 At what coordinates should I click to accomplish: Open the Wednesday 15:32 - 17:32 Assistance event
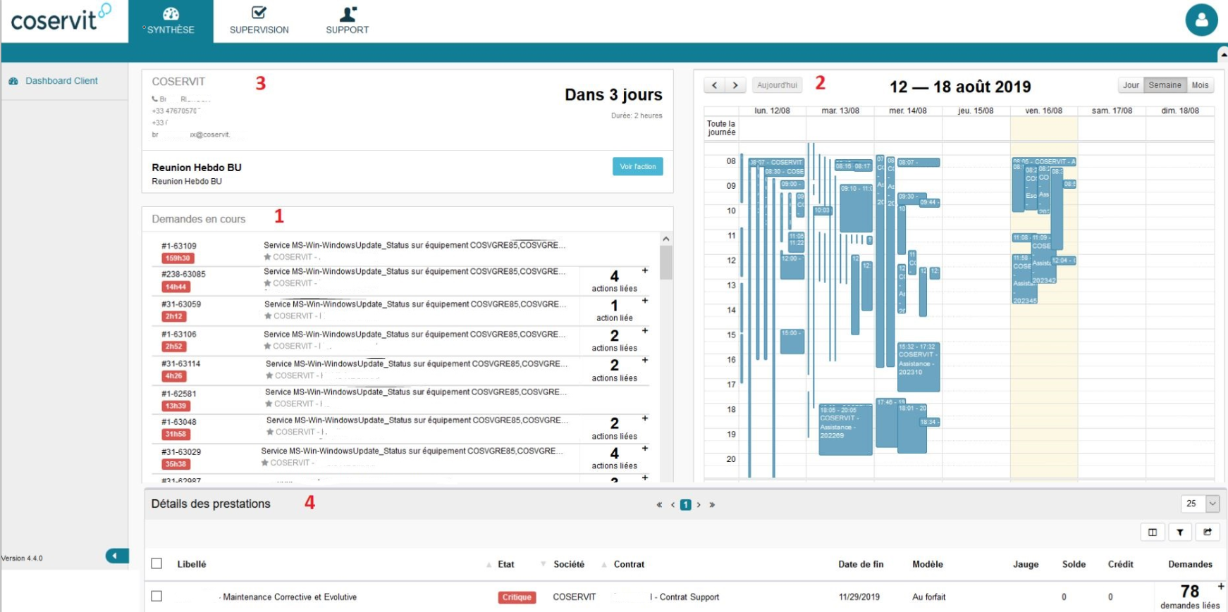coord(919,367)
